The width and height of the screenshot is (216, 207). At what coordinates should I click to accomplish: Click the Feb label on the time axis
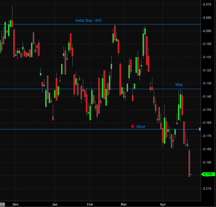coord(90,204)
